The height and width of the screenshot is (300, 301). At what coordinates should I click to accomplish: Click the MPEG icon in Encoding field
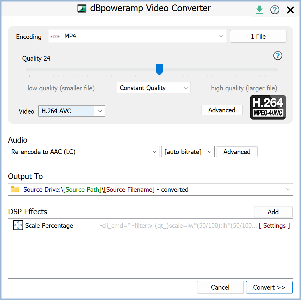(x=55, y=36)
